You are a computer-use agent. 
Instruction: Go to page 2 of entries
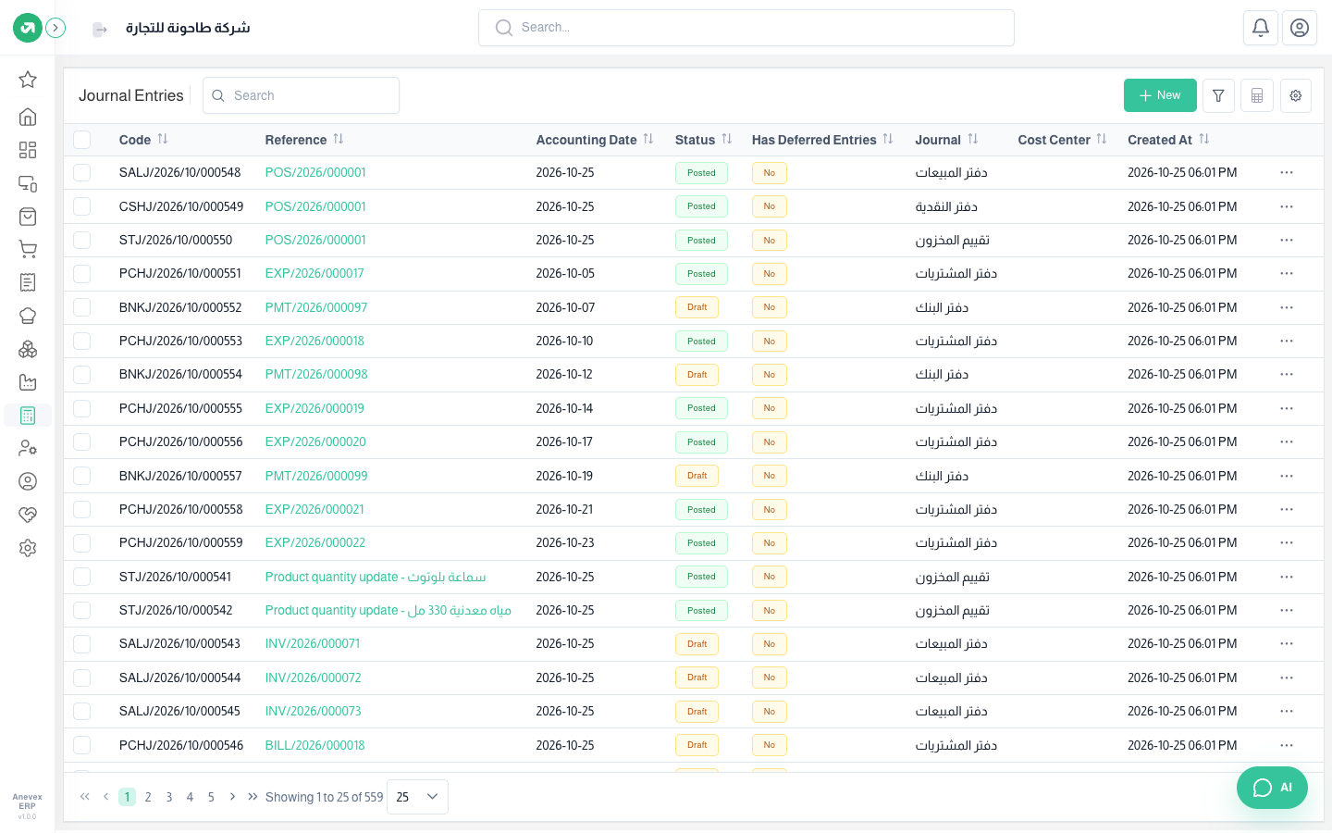coord(148,797)
